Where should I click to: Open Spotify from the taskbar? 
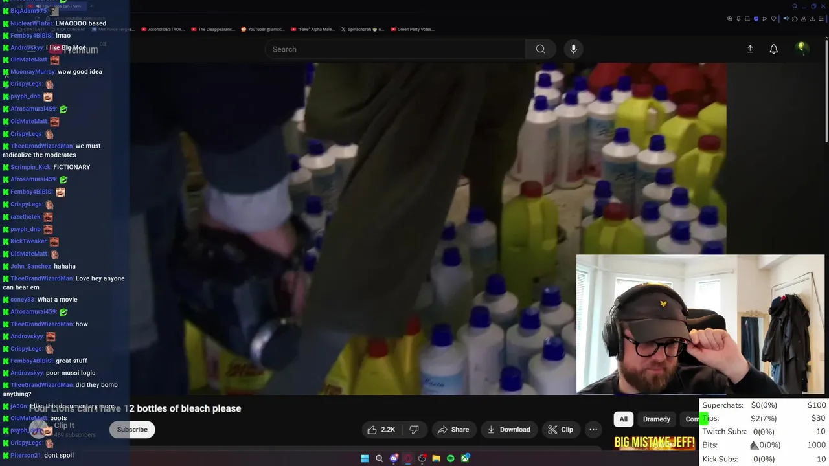[x=451, y=458]
